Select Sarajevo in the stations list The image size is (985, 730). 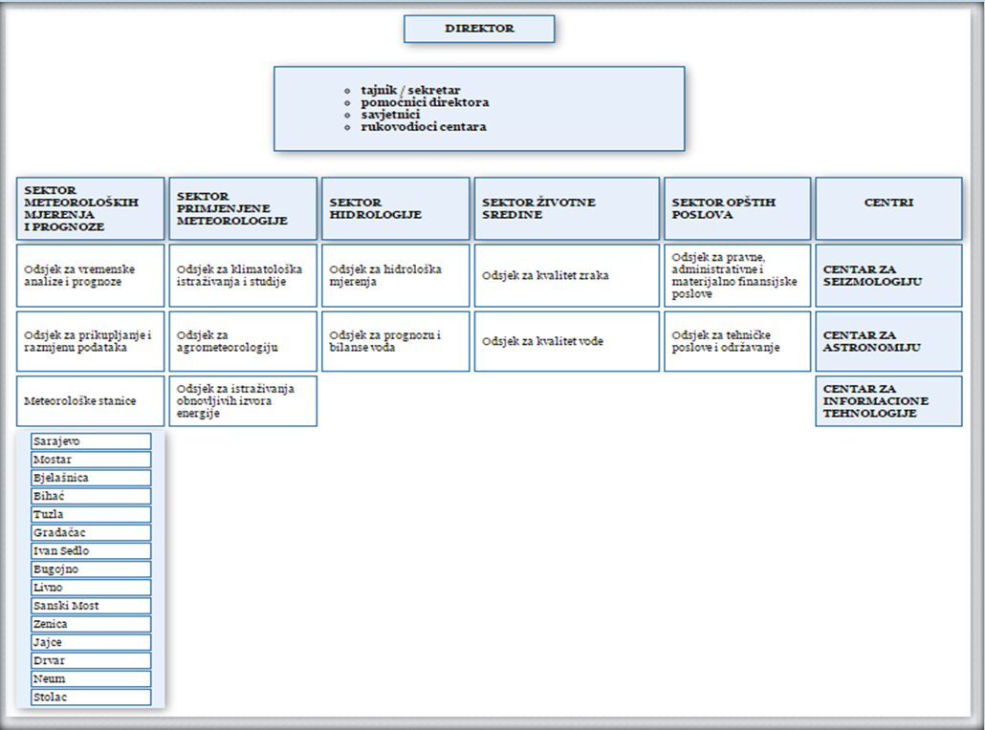[91, 441]
